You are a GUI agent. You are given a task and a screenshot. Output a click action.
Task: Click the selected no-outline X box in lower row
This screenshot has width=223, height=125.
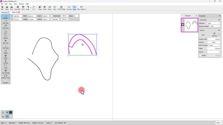pyautogui.click(x=7, y=117)
